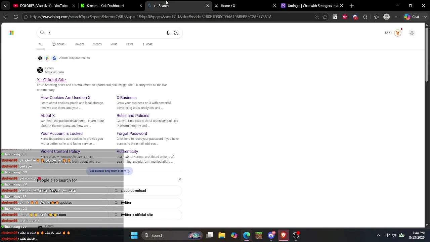Click the site information icon in address bar
Screen dimensions: 430x242
pyautogui.click(x=26, y=17)
